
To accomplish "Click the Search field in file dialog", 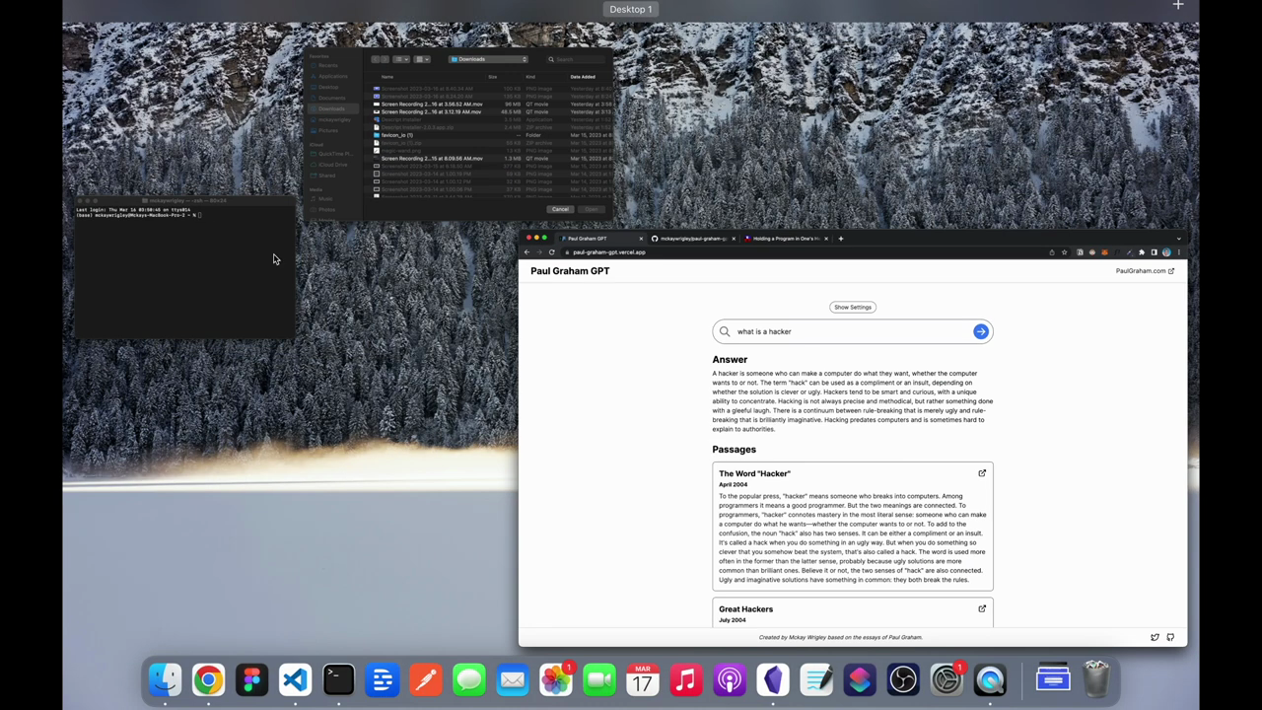I will click(576, 59).
